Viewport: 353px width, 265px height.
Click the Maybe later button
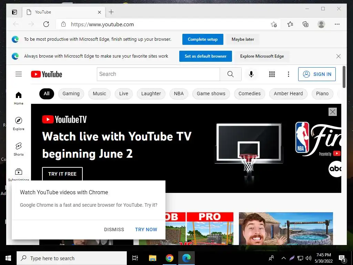(243, 39)
